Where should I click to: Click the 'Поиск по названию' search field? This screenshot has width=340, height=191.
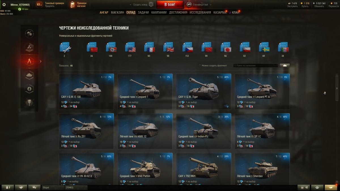(256, 65)
